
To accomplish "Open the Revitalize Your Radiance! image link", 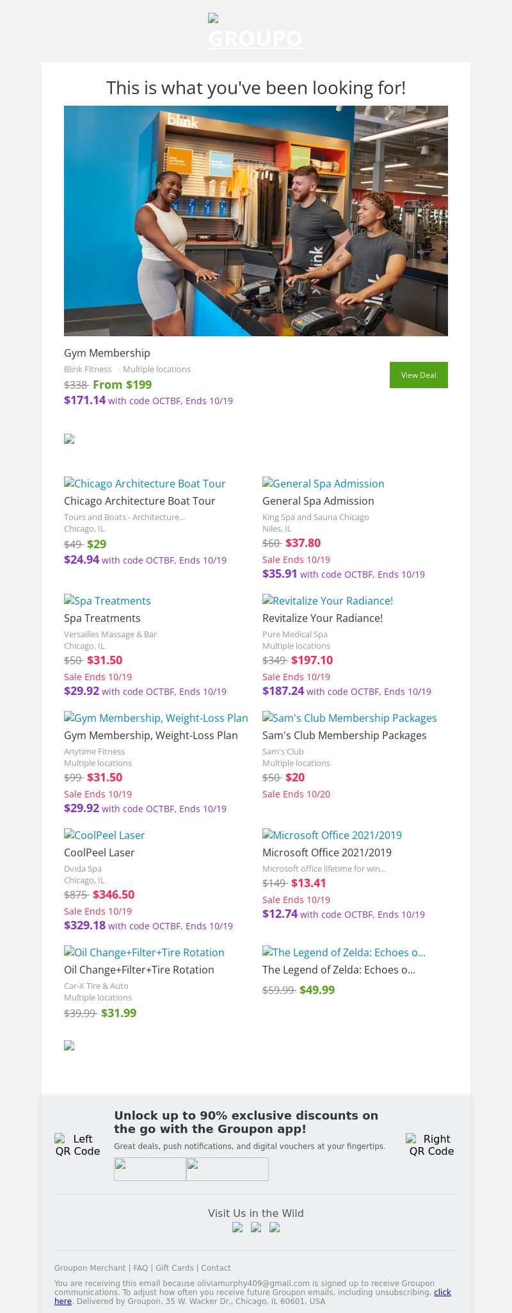I will coord(328,601).
